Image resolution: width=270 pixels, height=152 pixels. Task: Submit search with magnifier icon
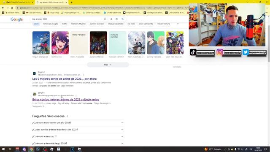click(123, 19)
